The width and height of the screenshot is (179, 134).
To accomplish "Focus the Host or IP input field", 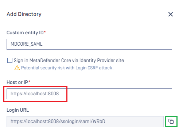I will tap(89, 94).
